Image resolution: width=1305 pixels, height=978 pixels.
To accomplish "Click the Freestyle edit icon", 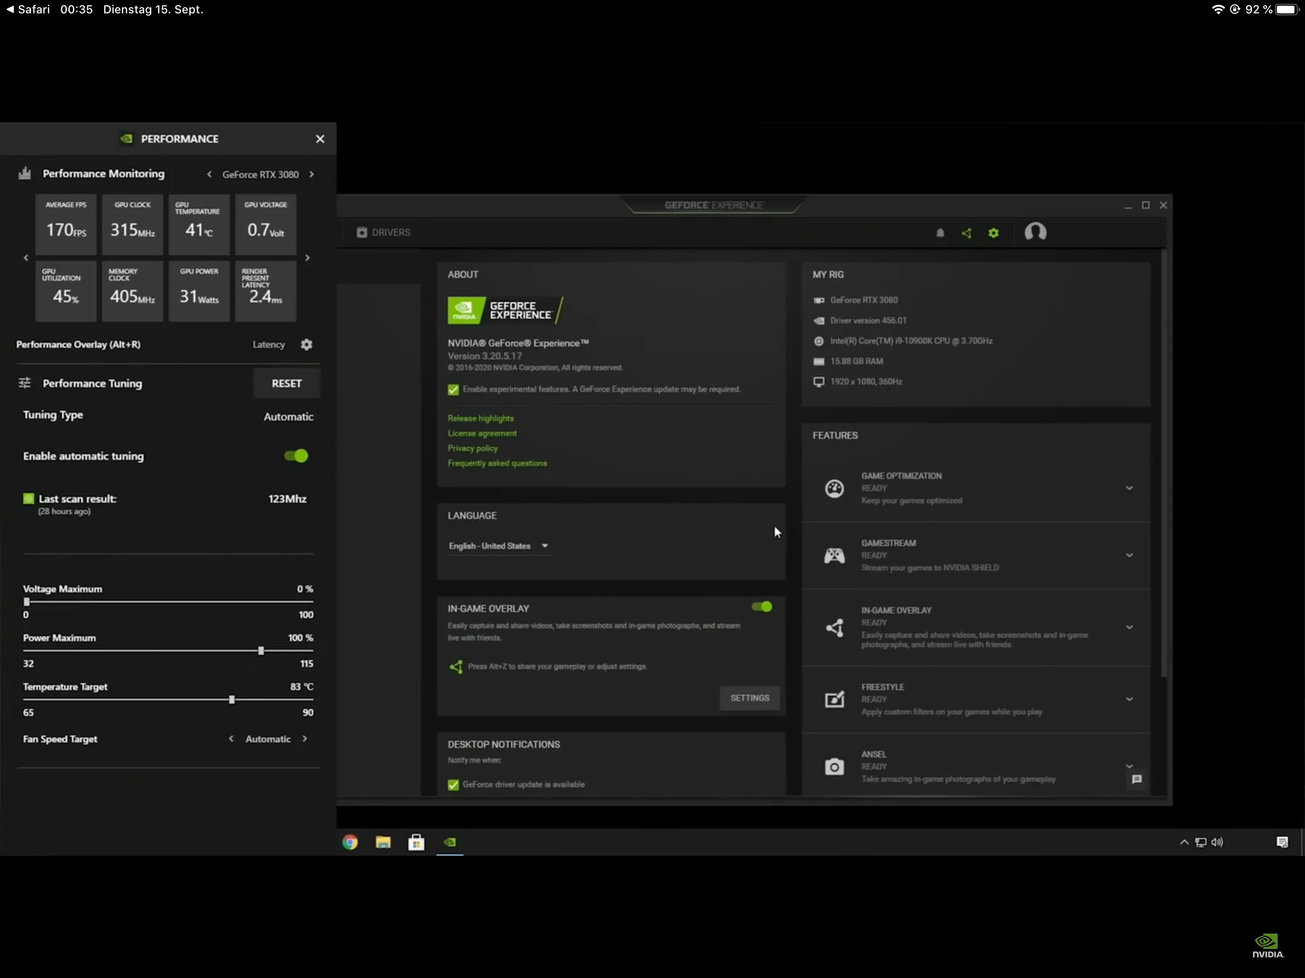I will (x=834, y=699).
